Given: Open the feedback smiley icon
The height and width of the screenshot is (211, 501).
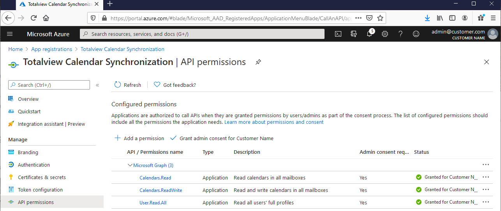Looking at the screenshot, I should click(416, 34).
